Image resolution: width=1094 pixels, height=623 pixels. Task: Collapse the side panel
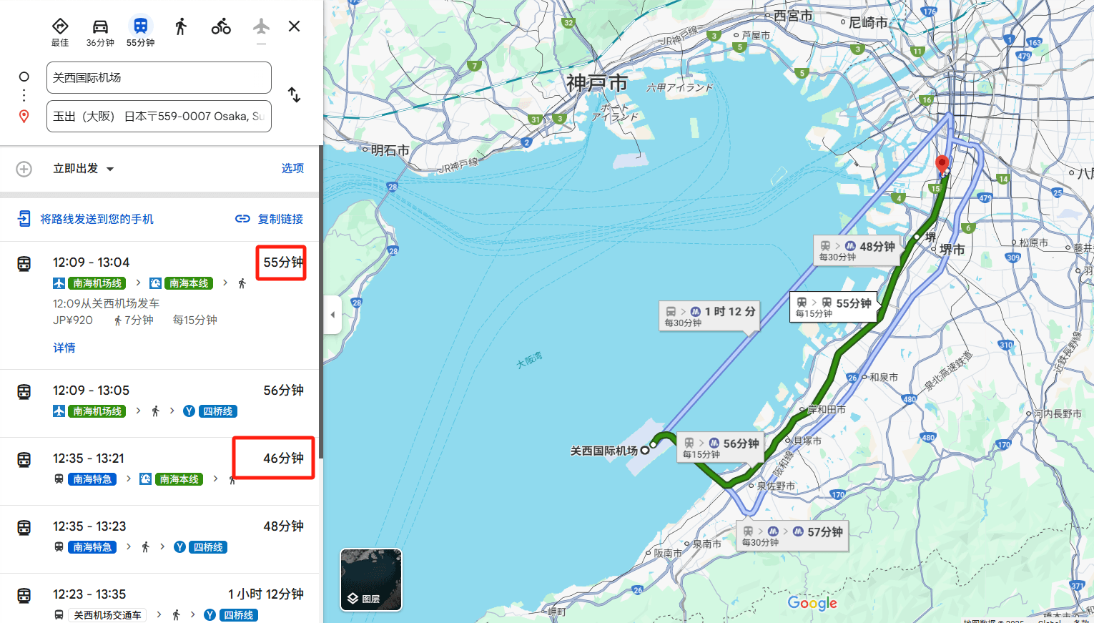tap(332, 315)
